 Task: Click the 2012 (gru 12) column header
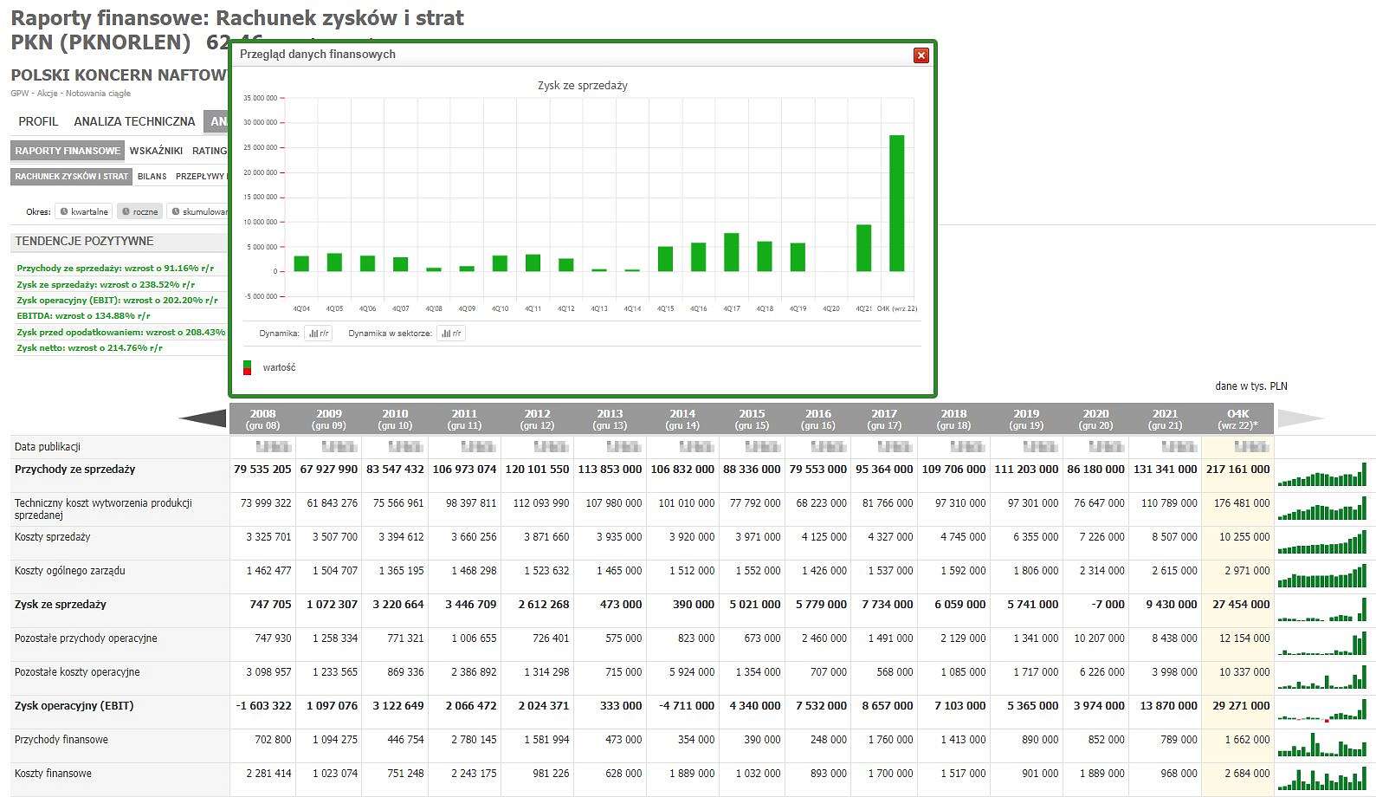[537, 419]
